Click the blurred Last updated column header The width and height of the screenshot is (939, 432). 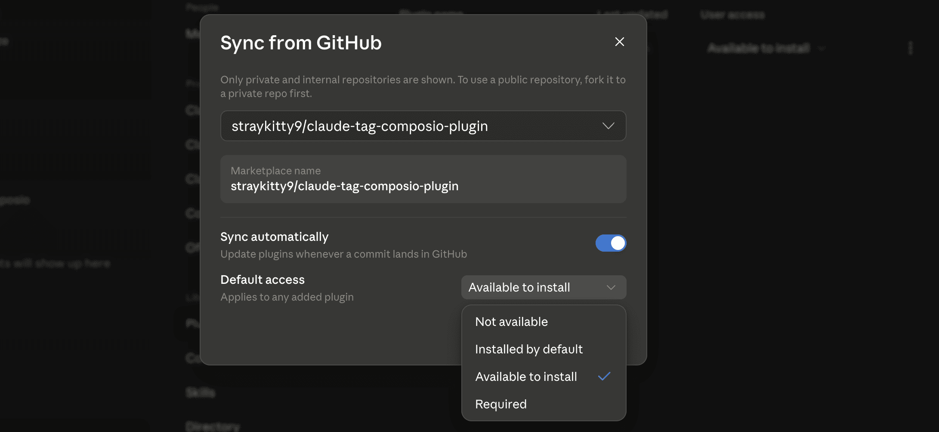tap(633, 15)
